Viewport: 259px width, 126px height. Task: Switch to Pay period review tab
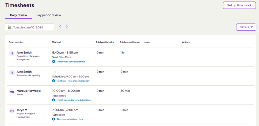49,15
